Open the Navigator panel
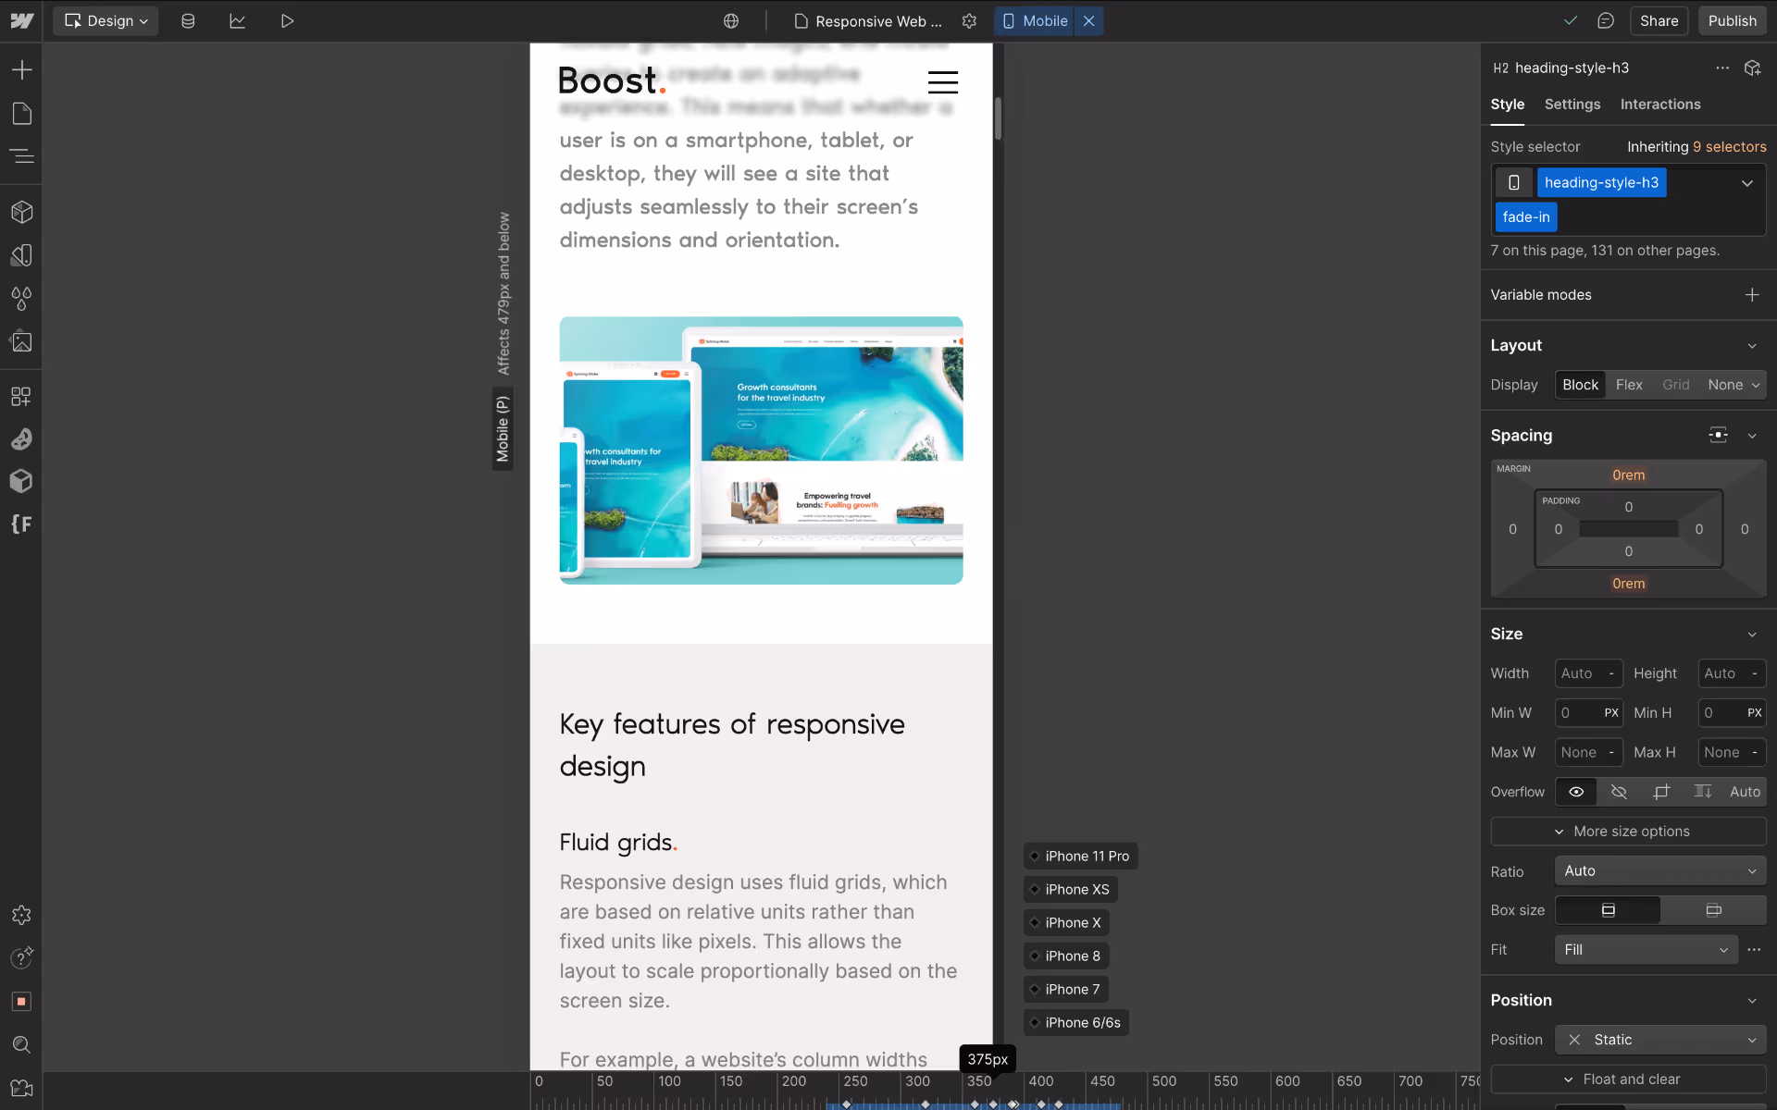The width and height of the screenshot is (1777, 1110). pyautogui.click(x=22, y=156)
